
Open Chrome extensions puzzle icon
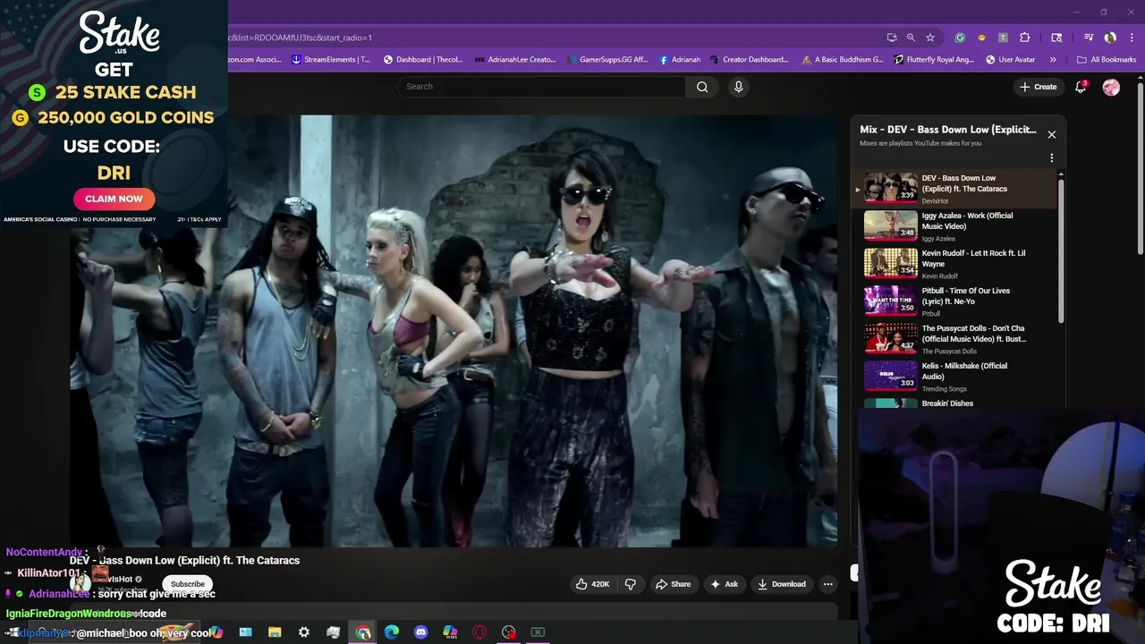[x=1025, y=38]
